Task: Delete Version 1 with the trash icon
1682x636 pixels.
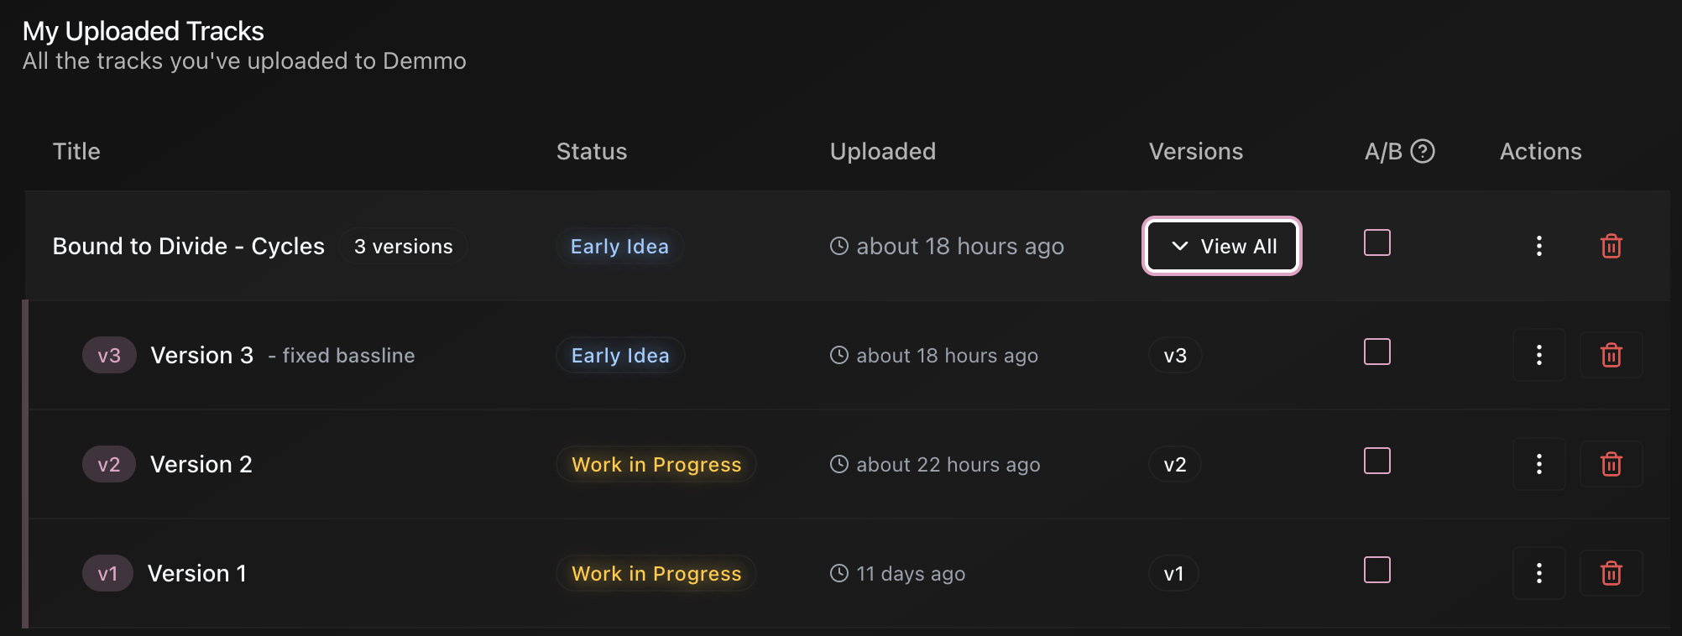Action: pyautogui.click(x=1611, y=573)
